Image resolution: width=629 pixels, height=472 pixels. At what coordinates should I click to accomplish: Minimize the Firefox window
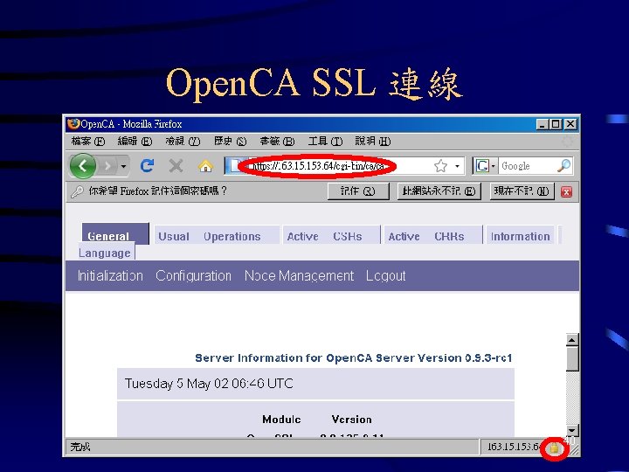point(543,124)
